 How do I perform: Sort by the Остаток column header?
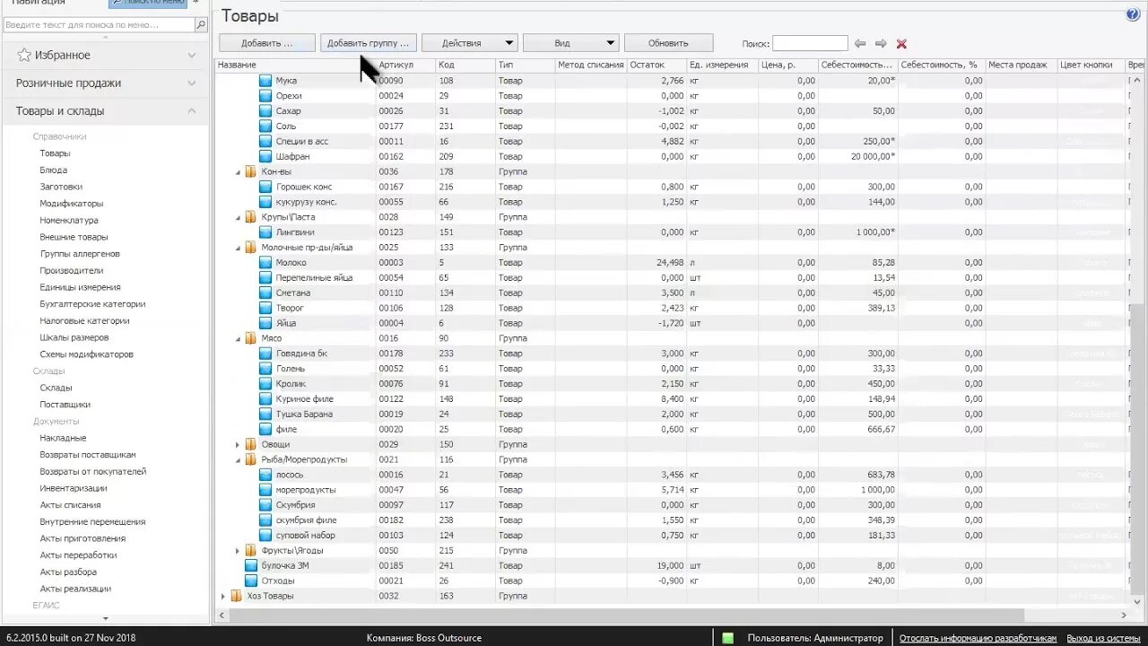point(657,65)
